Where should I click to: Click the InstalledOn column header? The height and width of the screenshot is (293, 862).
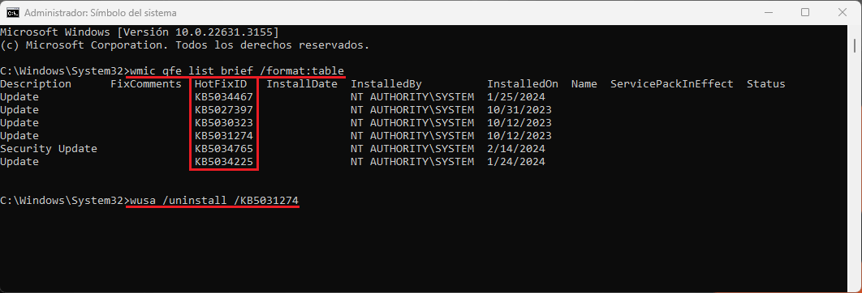pyautogui.click(x=522, y=84)
